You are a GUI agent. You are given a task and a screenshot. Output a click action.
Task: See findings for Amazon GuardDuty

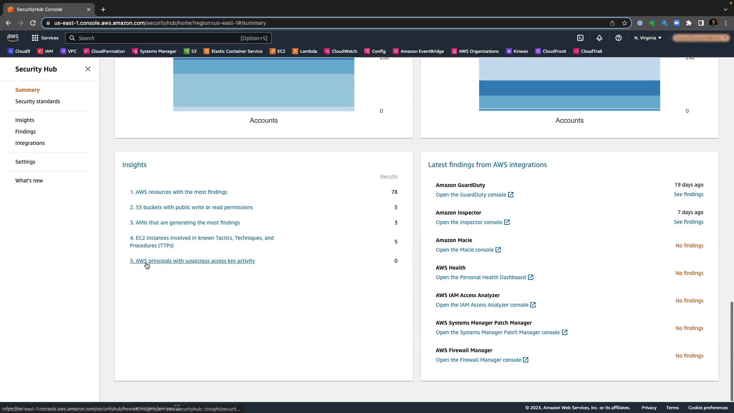point(688,194)
